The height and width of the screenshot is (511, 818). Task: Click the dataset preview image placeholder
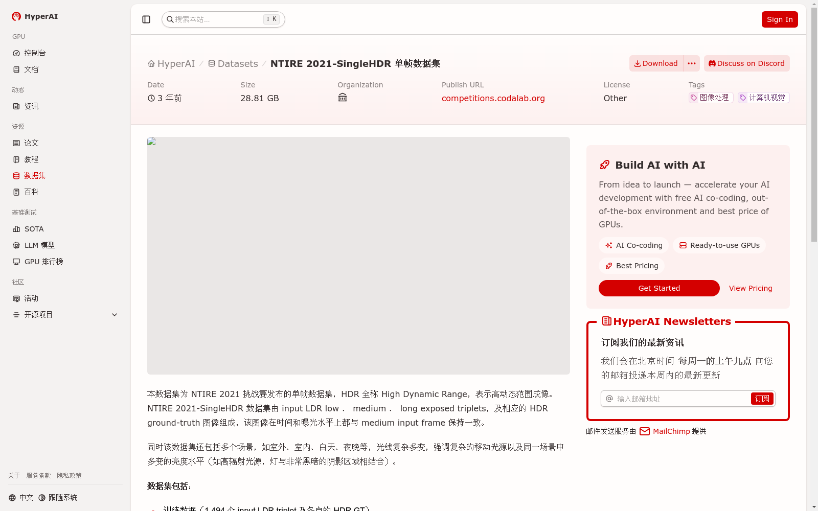point(358,255)
